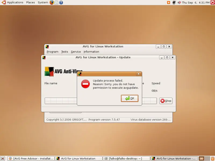
Task: Click the red power/logout button
Action: 213,2
